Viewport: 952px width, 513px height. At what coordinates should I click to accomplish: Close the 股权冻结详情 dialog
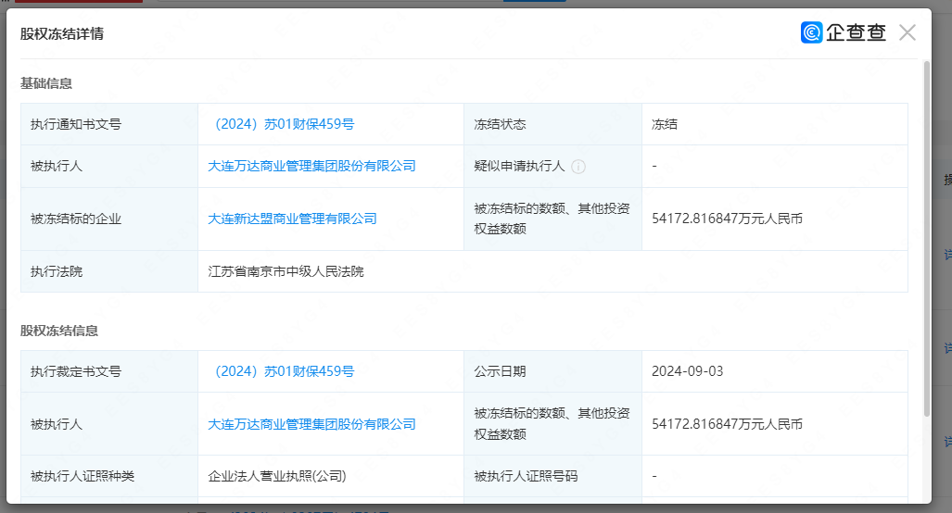(907, 33)
